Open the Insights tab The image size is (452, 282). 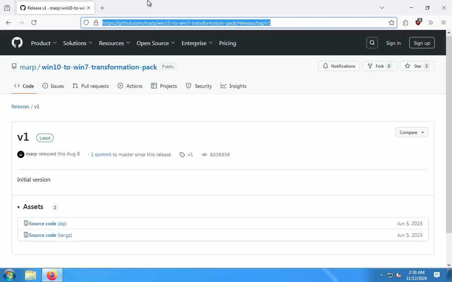(233, 86)
